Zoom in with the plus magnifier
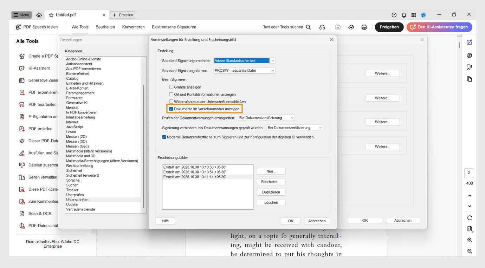485x268 pixels. pyautogui.click(x=470, y=240)
